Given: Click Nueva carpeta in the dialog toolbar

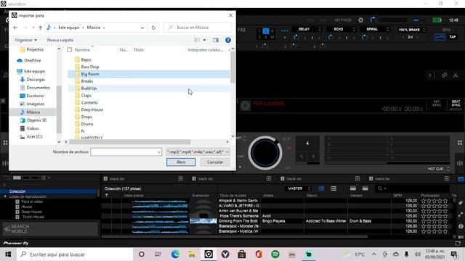Looking at the screenshot, I should tap(60, 40).
